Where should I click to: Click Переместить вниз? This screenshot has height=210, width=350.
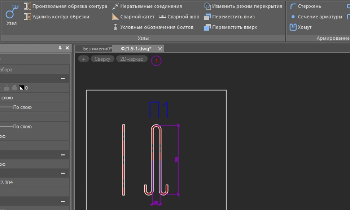tap(229, 17)
